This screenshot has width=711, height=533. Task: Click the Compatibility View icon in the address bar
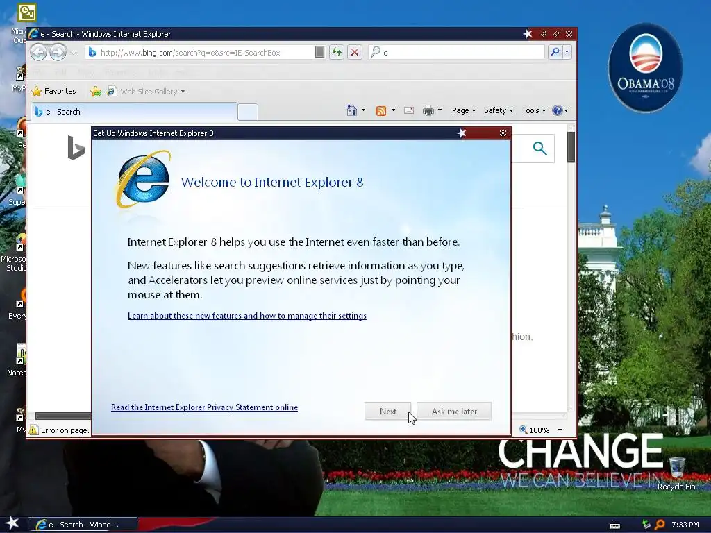point(319,53)
